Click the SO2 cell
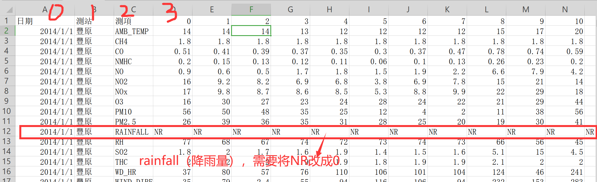 (133, 152)
